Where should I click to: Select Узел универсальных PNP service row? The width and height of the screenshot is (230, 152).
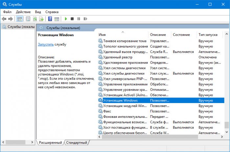tap(161, 79)
